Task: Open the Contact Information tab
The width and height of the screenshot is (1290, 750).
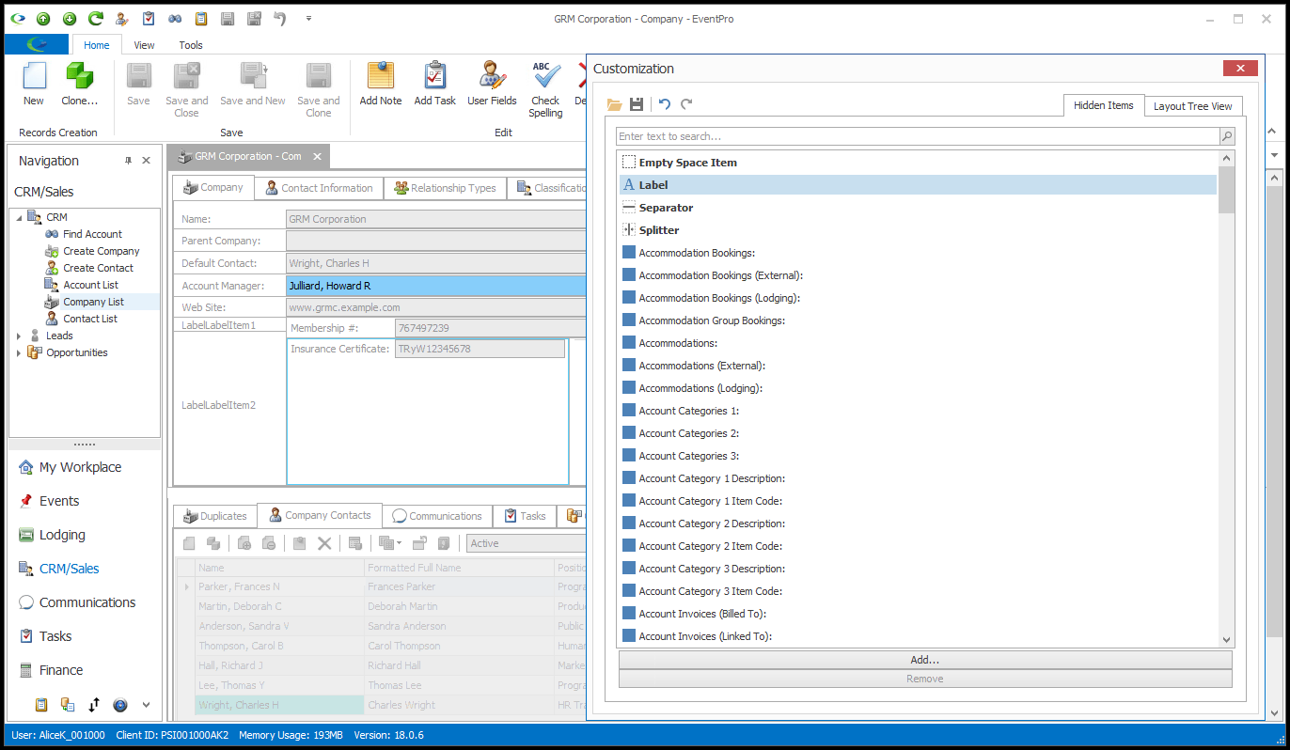Action: click(x=319, y=188)
